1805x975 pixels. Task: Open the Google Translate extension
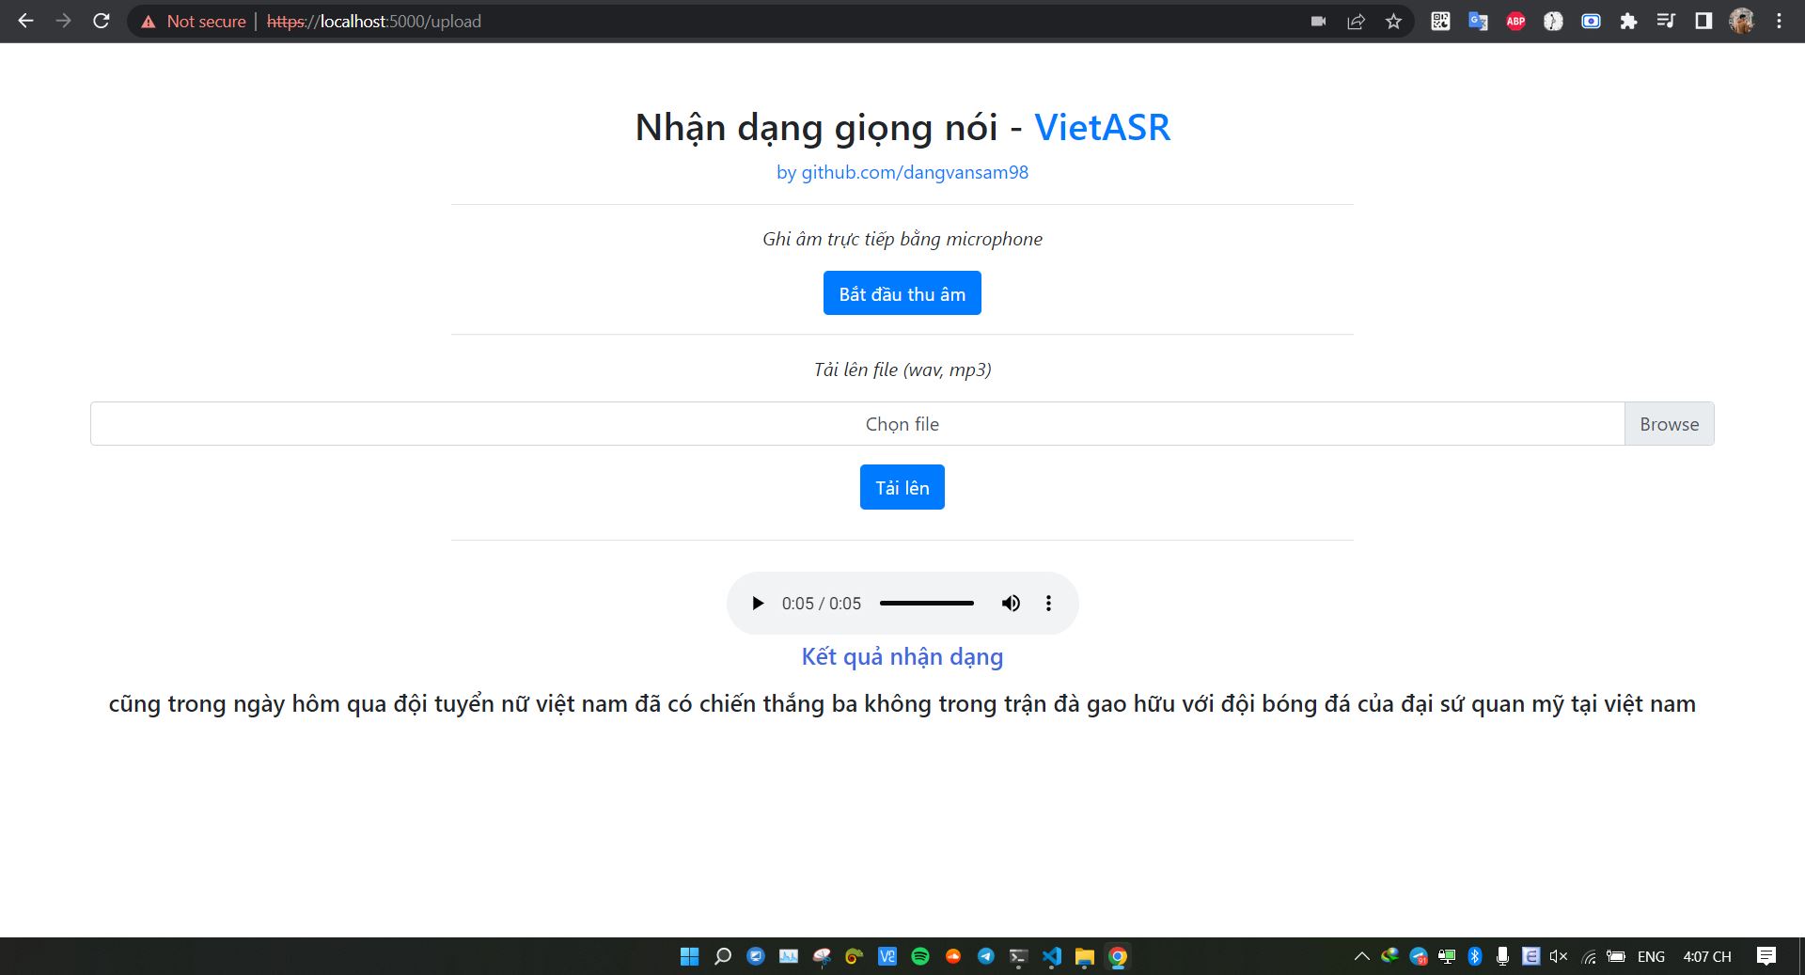point(1478,21)
